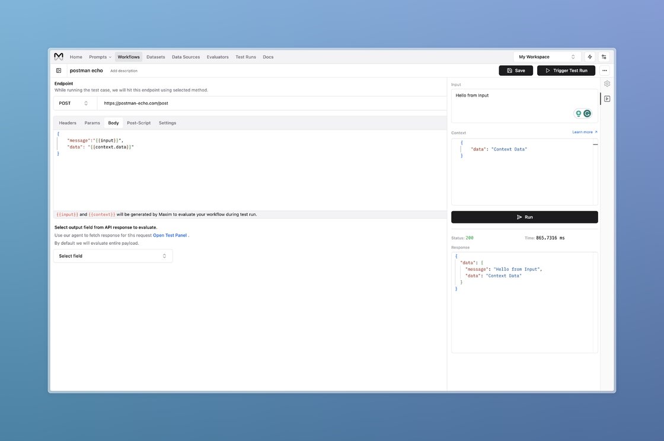Run the test request
Viewport: 664px width, 441px height.
coord(524,217)
